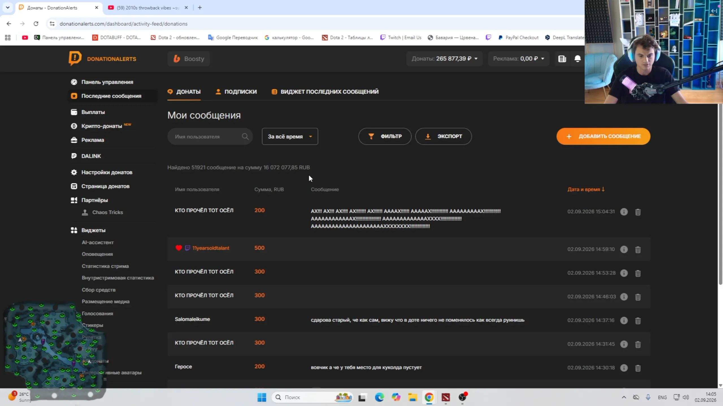Delete the Salomaleikume donation
The image size is (723, 406).
[x=638, y=321]
